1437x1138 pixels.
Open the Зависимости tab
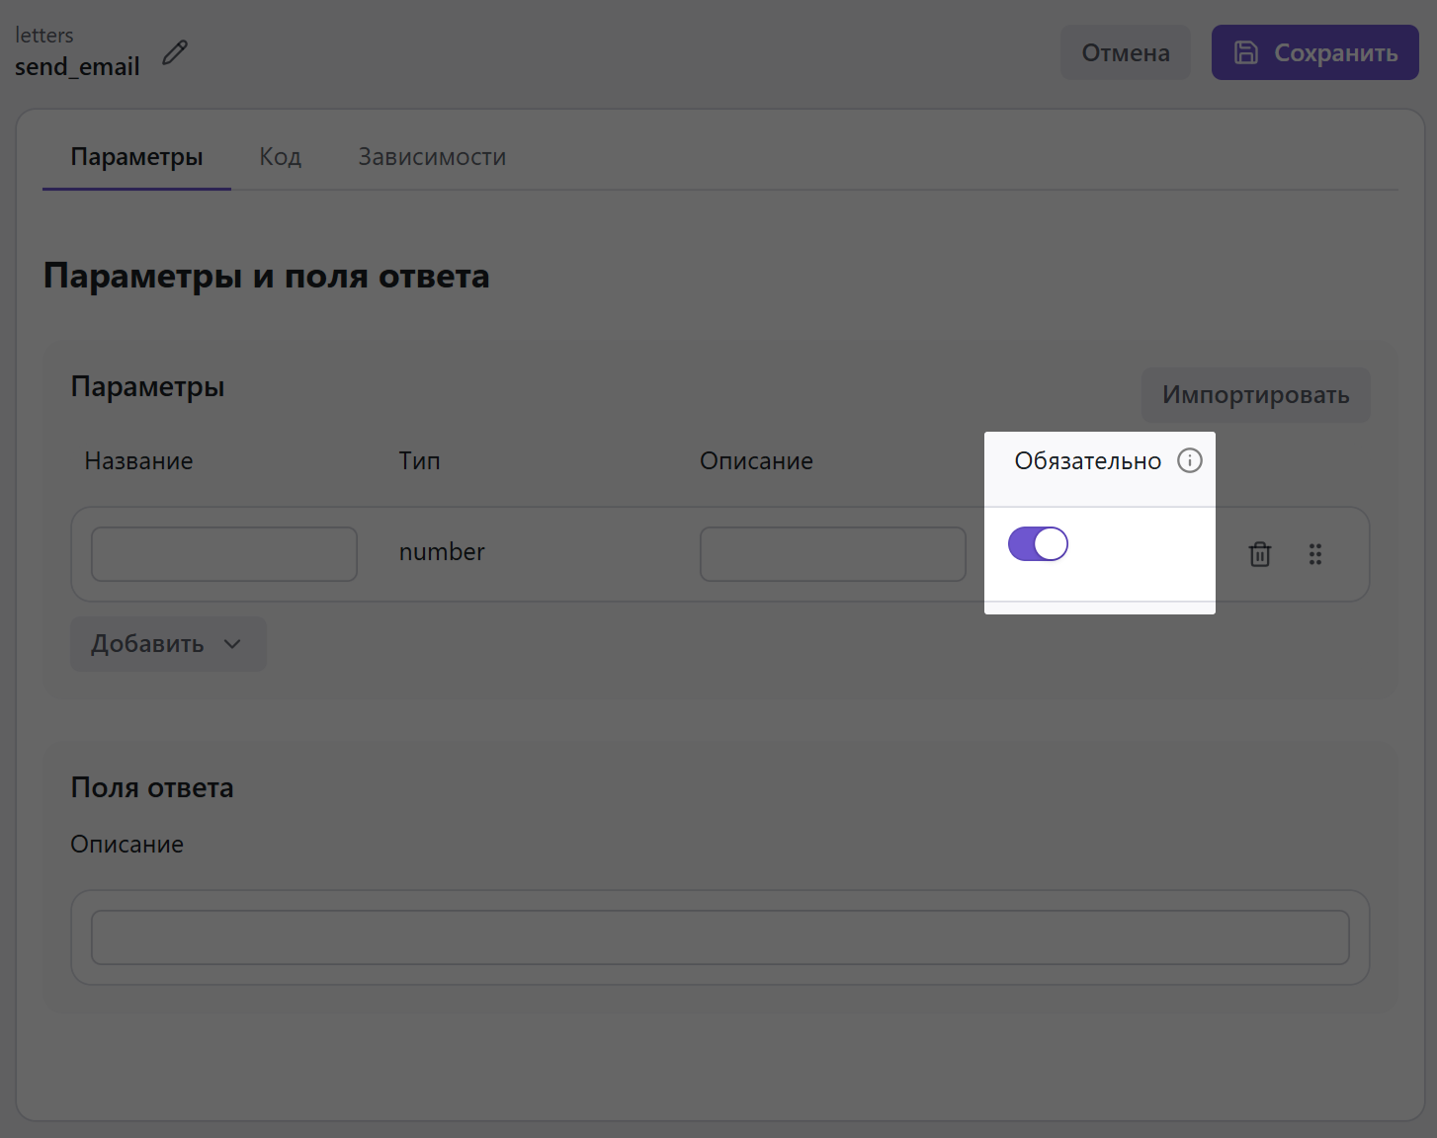[x=432, y=157]
